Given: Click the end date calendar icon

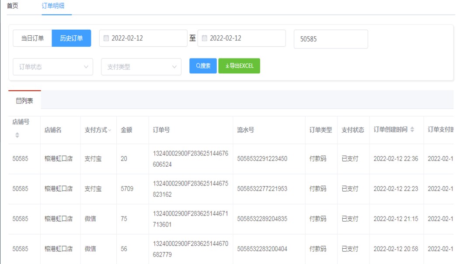Looking at the screenshot, I should tap(204, 38).
